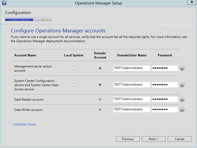Image resolution: width=197 pixels, height=148 pixels.
Task: Click the Configuration progress bar
Action: (28, 19)
